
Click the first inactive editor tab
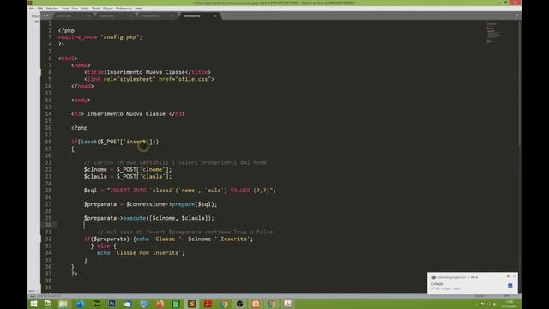(x=72, y=16)
